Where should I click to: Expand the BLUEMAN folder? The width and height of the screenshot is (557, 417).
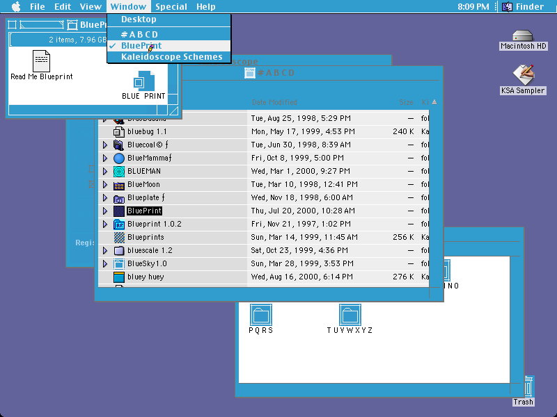[x=105, y=171]
